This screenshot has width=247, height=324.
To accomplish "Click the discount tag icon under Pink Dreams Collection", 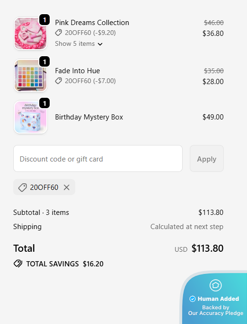I will (x=59, y=33).
